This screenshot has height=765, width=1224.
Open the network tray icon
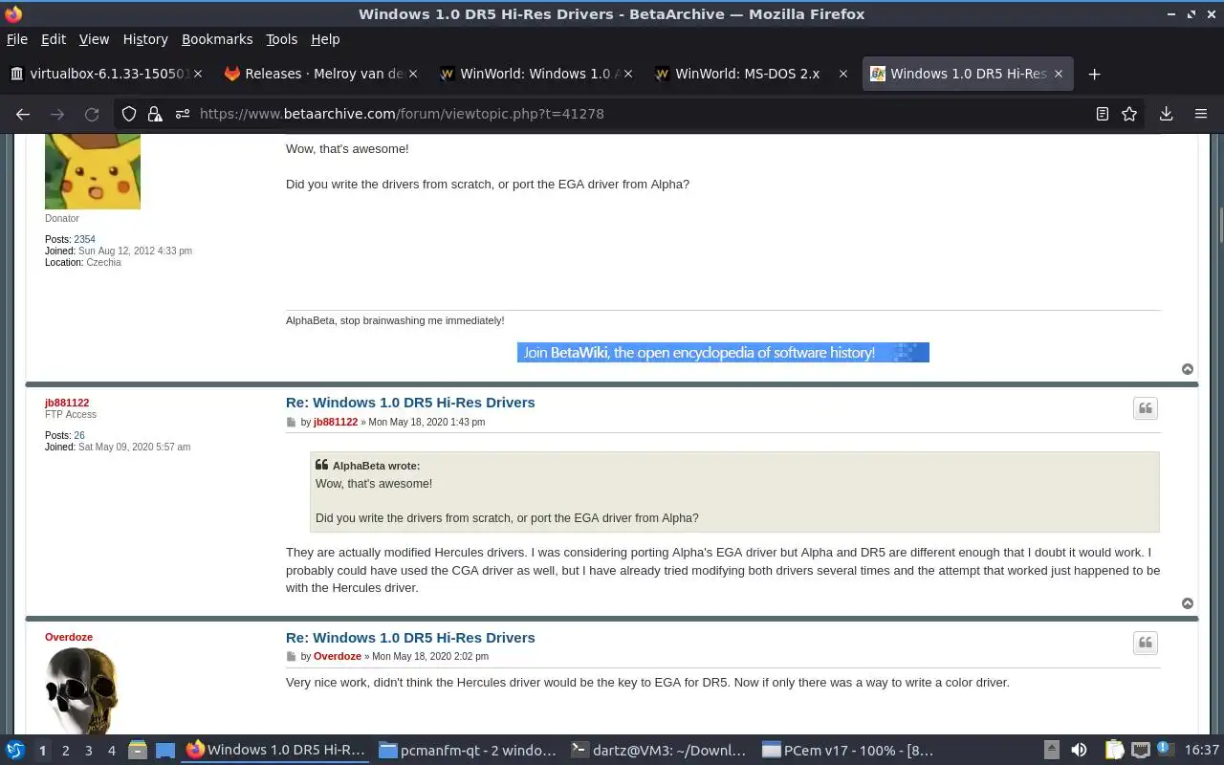[1141, 751]
